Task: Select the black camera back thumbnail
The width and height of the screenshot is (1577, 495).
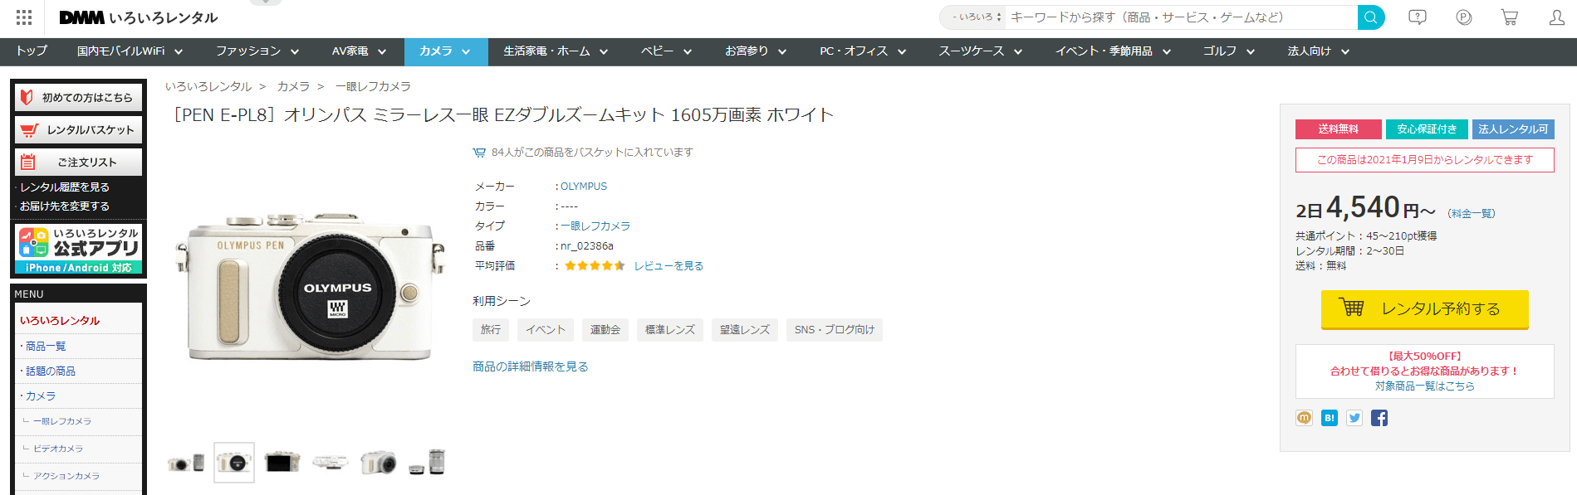Action: tap(282, 463)
